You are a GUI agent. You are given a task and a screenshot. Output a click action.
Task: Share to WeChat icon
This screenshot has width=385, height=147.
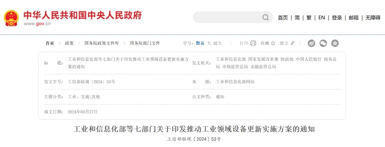click(323, 43)
